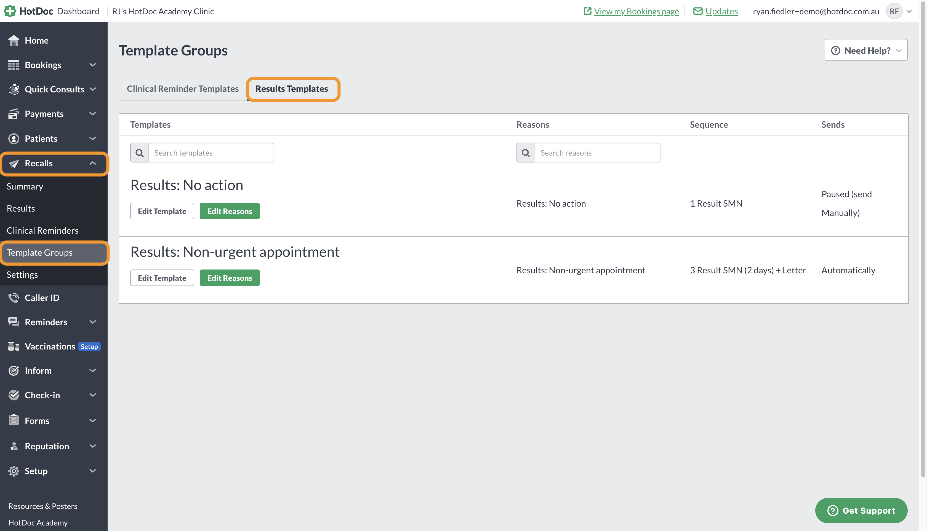Click the Recalls paper plane icon

14,163
